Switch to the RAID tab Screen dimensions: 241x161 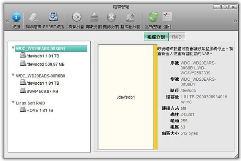176,37
